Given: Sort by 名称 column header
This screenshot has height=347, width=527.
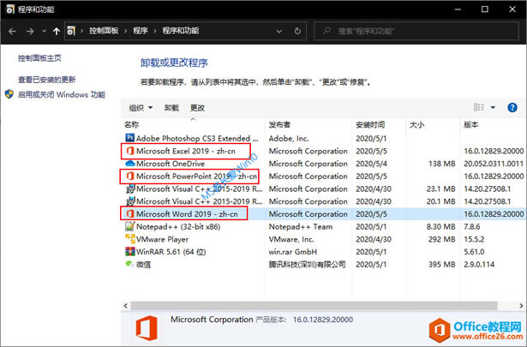Looking at the screenshot, I should 131,125.
